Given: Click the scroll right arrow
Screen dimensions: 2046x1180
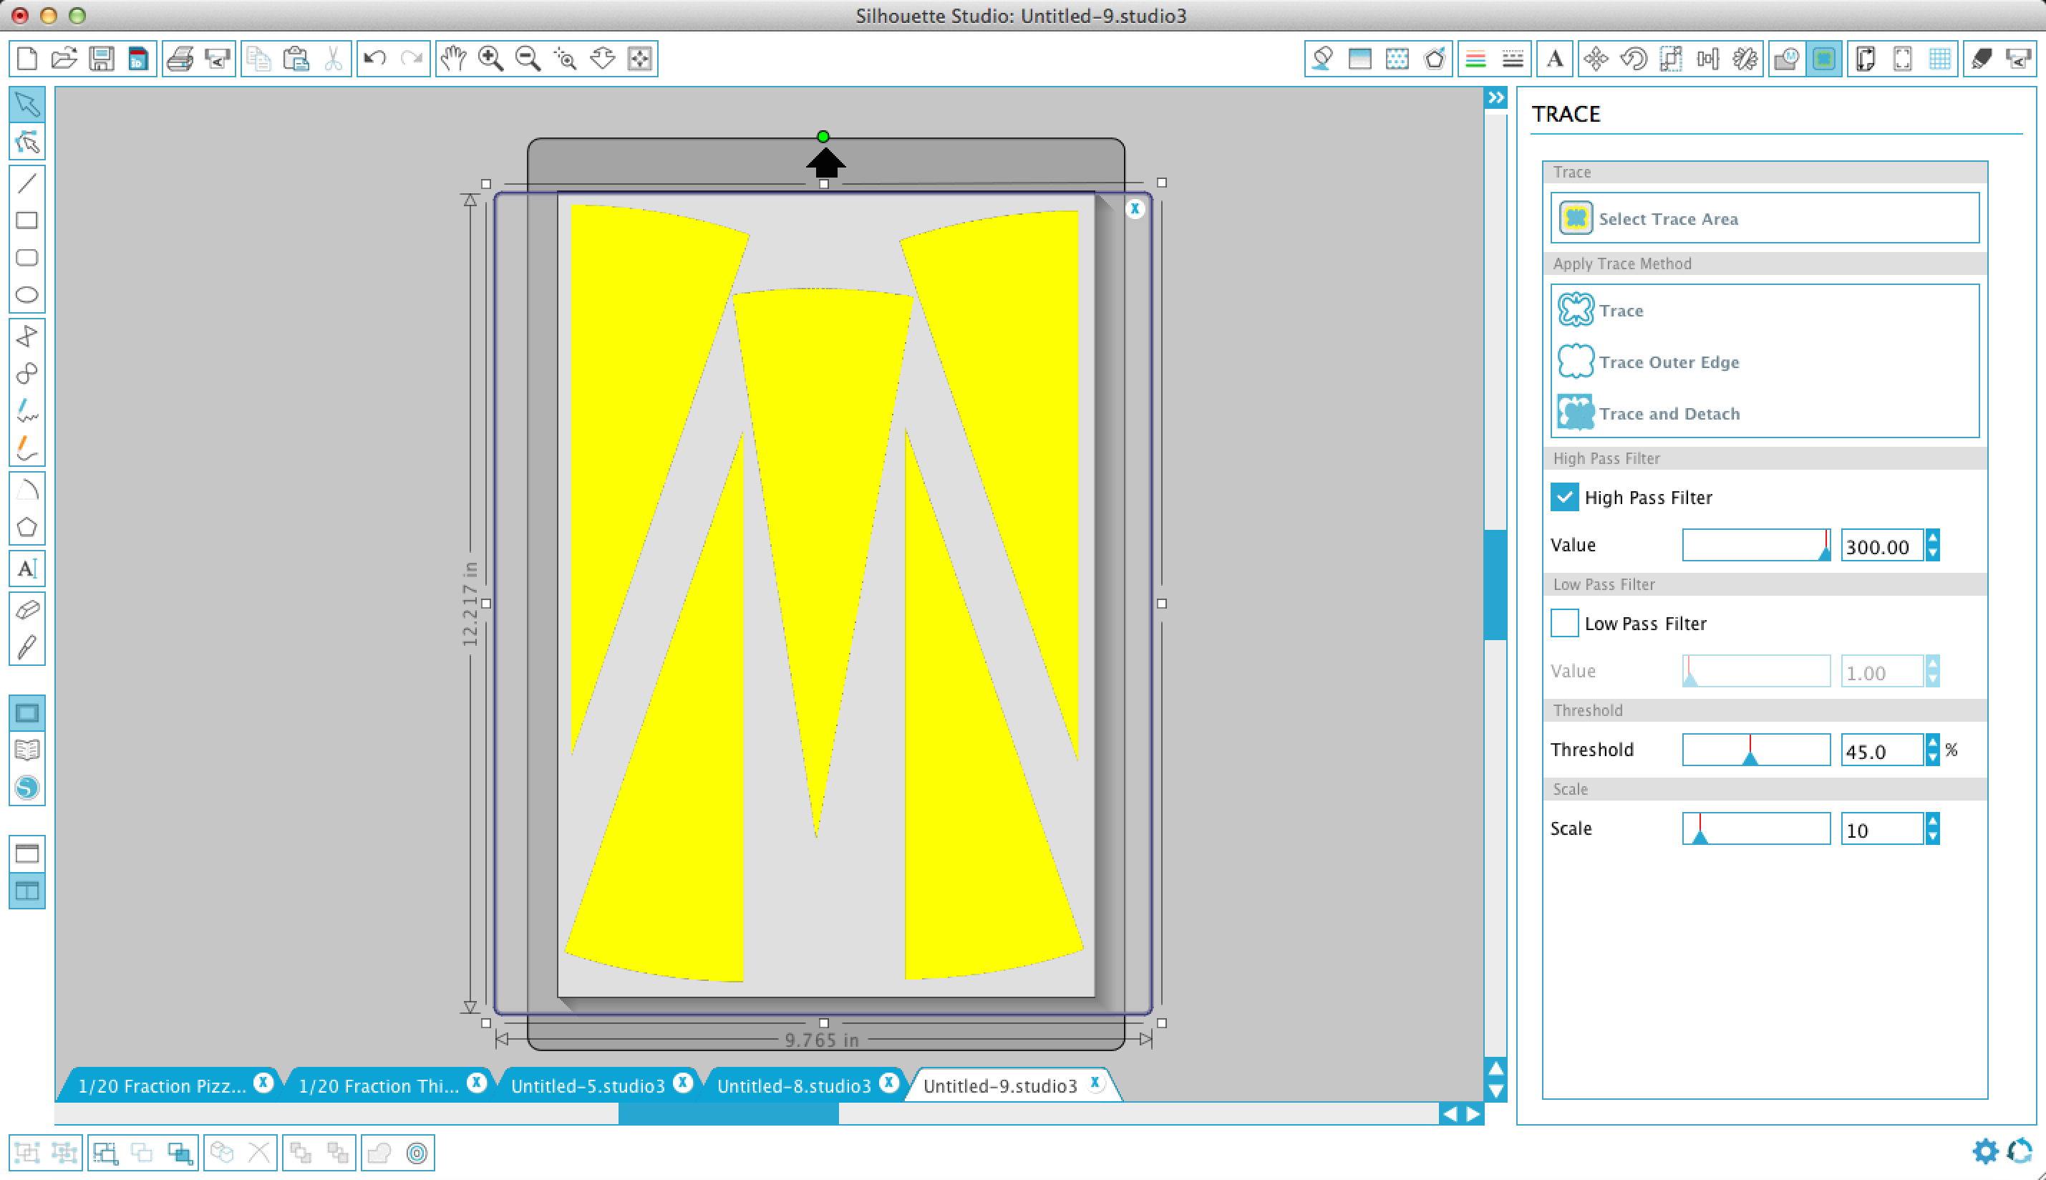Looking at the screenshot, I should [1474, 1114].
